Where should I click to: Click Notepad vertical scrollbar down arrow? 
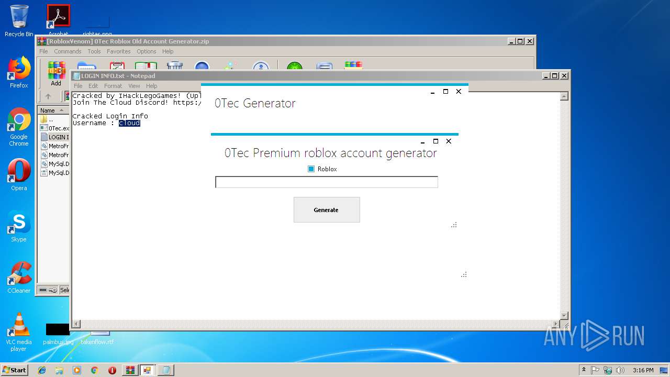[x=564, y=315]
